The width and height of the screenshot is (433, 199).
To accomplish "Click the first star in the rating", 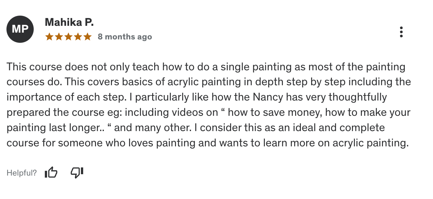I will pos(49,37).
